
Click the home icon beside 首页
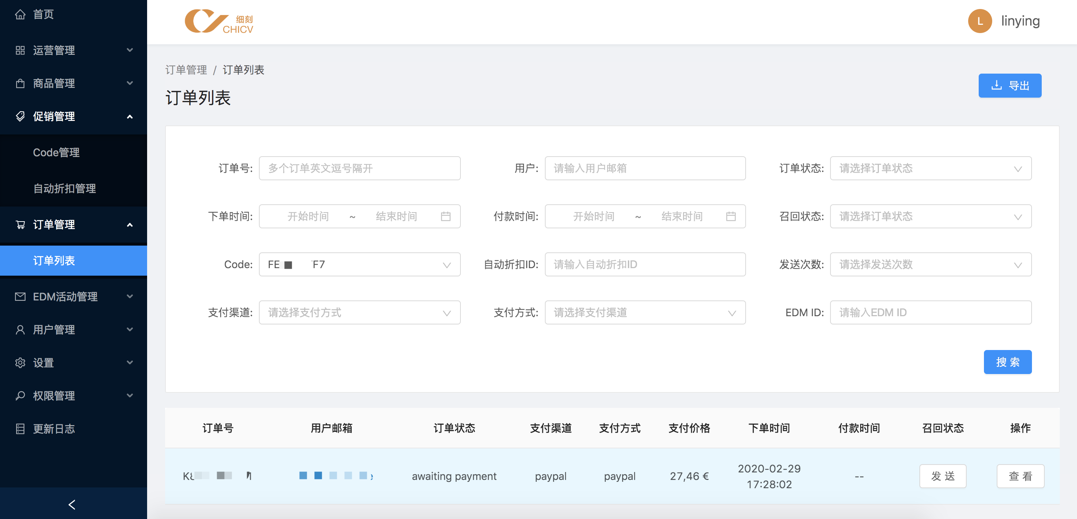(20, 15)
